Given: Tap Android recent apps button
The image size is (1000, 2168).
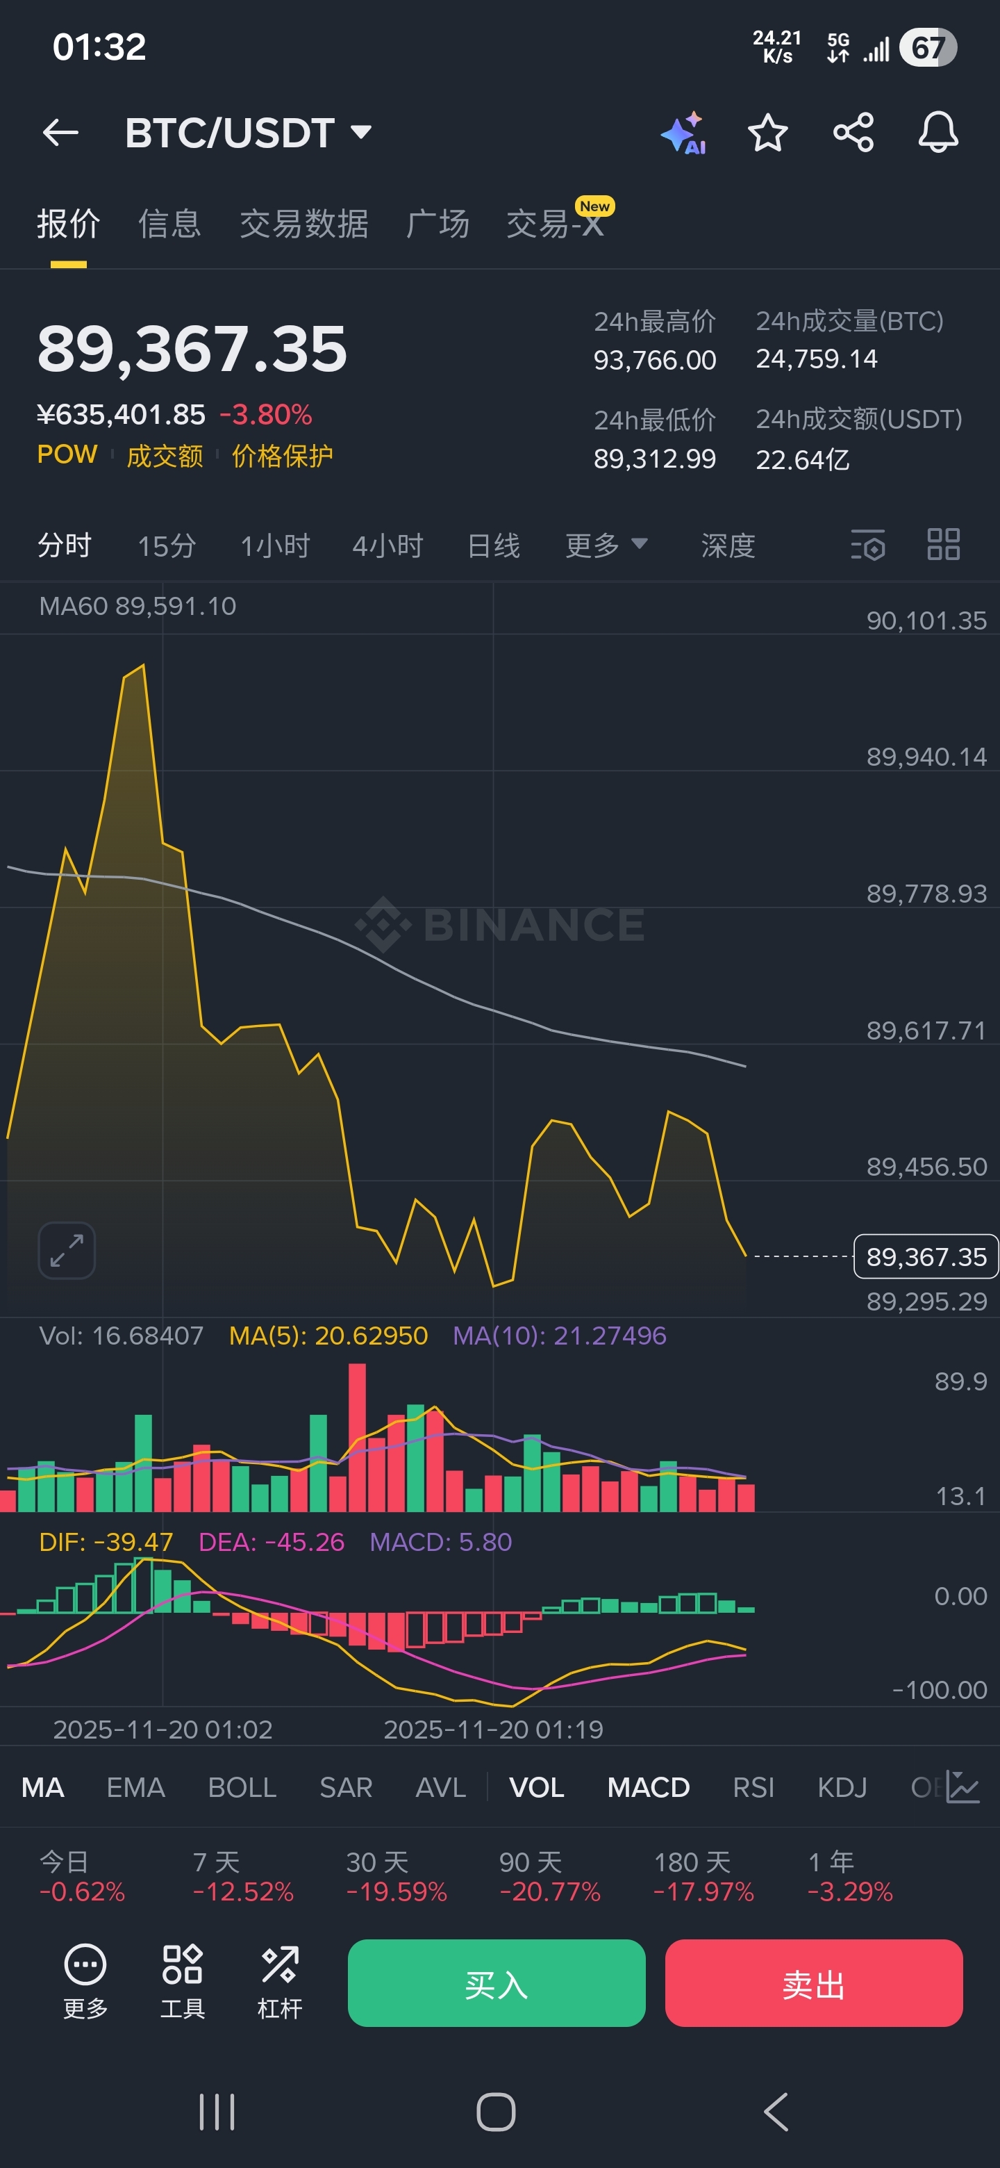Looking at the screenshot, I should tap(217, 2111).
